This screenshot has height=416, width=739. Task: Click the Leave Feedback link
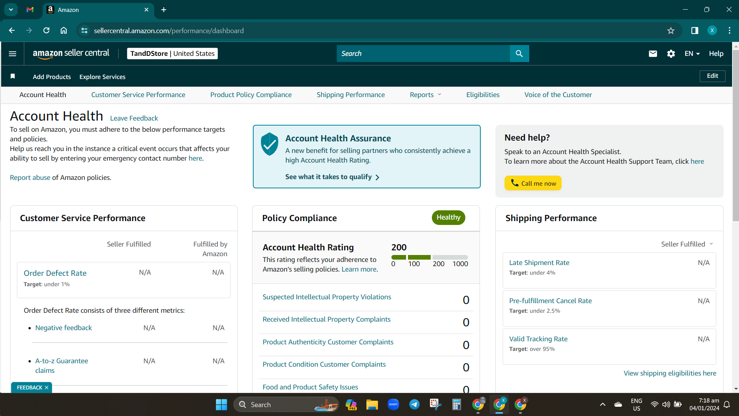pyautogui.click(x=134, y=118)
